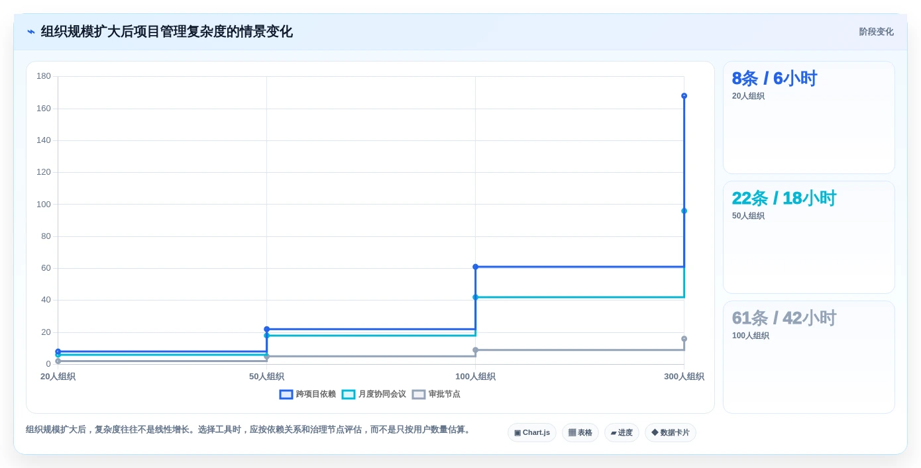Click the blue 跨项目依赖 legend swatch
Image resolution: width=921 pixels, height=468 pixels.
tap(286, 395)
